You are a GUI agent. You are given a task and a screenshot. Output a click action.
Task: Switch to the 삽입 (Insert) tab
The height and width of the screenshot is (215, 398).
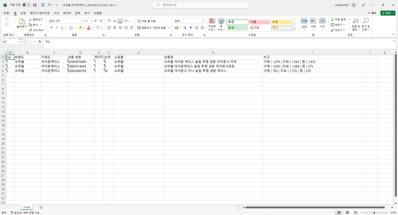(23, 13)
